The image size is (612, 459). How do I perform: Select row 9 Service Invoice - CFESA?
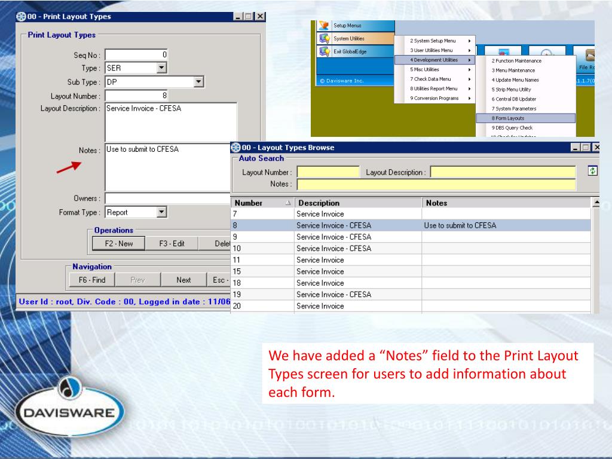[x=411, y=237]
